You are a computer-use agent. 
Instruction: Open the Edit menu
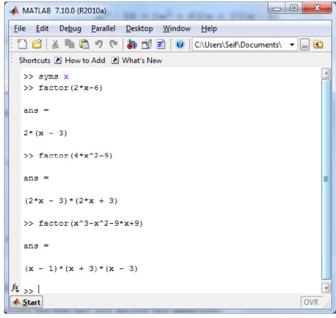(x=42, y=28)
